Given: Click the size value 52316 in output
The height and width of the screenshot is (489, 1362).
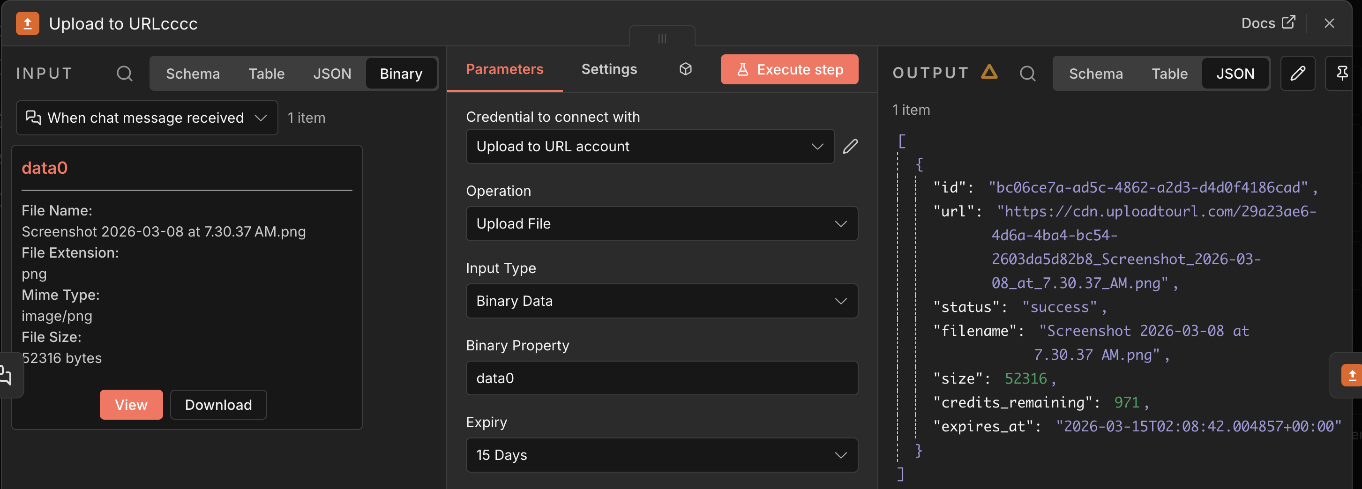Looking at the screenshot, I should point(1026,378).
